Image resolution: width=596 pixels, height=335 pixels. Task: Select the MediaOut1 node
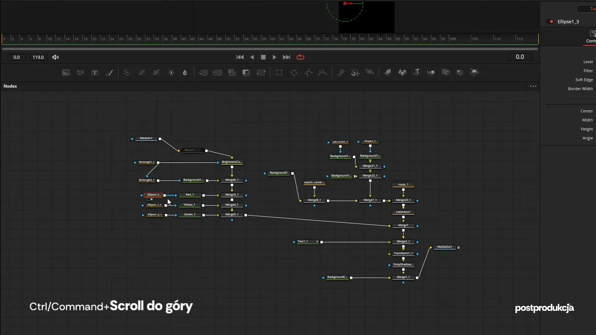(444, 247)
